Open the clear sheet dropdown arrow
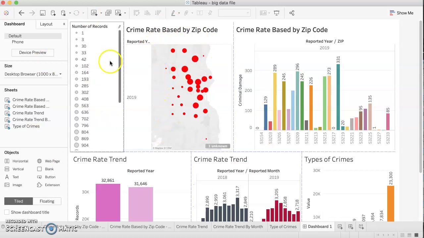 point(125,13)
